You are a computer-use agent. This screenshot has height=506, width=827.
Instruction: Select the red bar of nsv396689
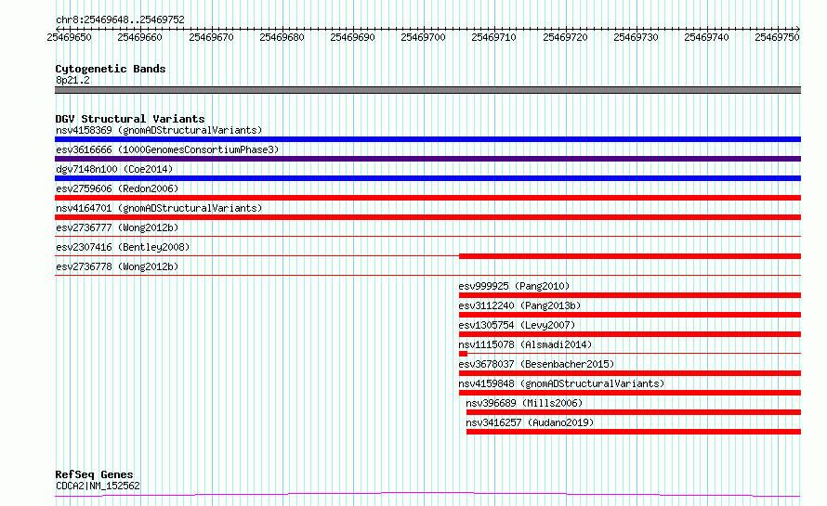point(634,412)
